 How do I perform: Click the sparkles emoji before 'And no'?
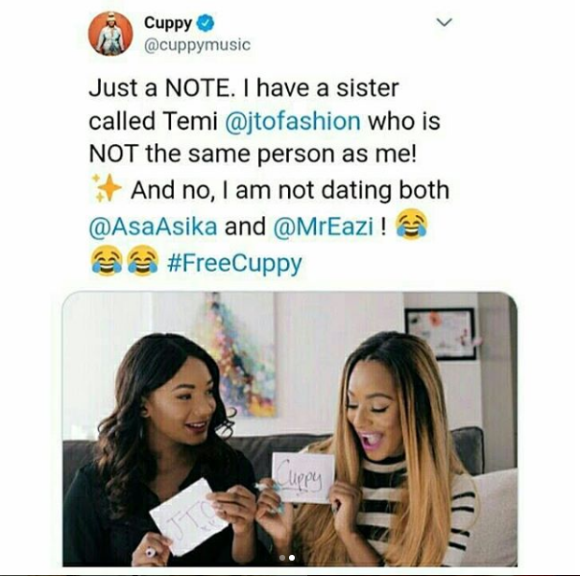coord(107,188)
